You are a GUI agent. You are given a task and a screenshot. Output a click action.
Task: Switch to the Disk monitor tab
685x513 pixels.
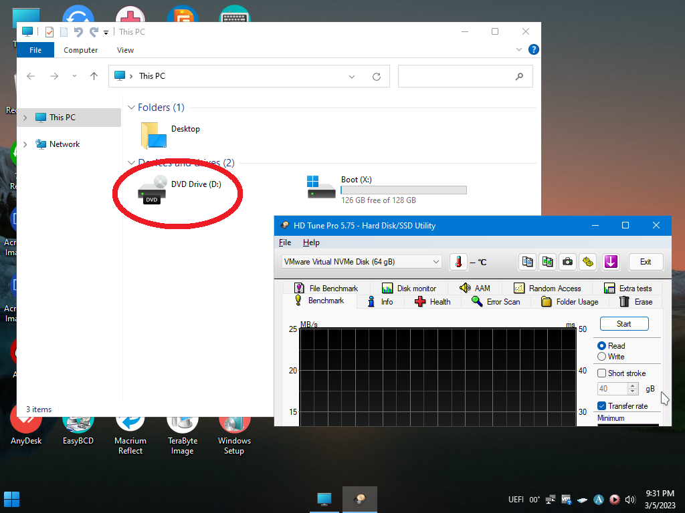pos(409,289)
